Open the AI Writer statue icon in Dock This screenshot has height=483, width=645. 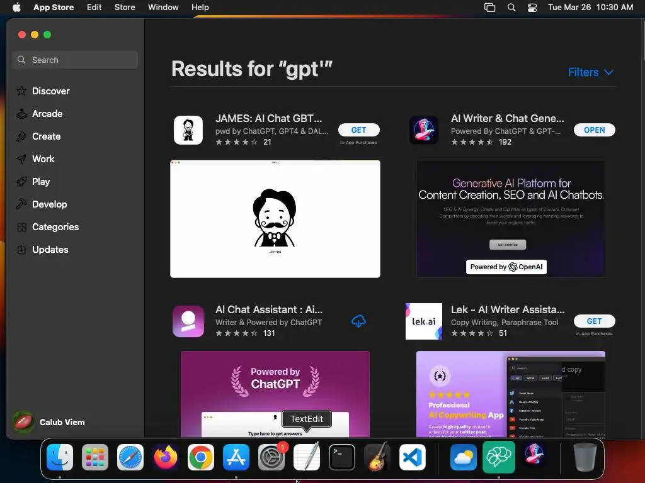point(534,455)
